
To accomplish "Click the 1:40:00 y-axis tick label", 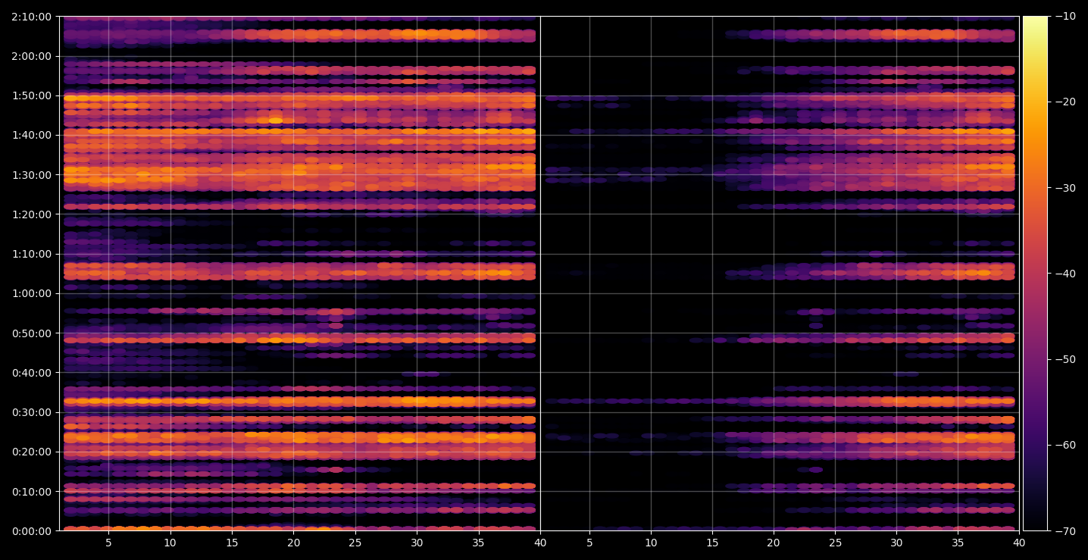I will coord(31,135).
